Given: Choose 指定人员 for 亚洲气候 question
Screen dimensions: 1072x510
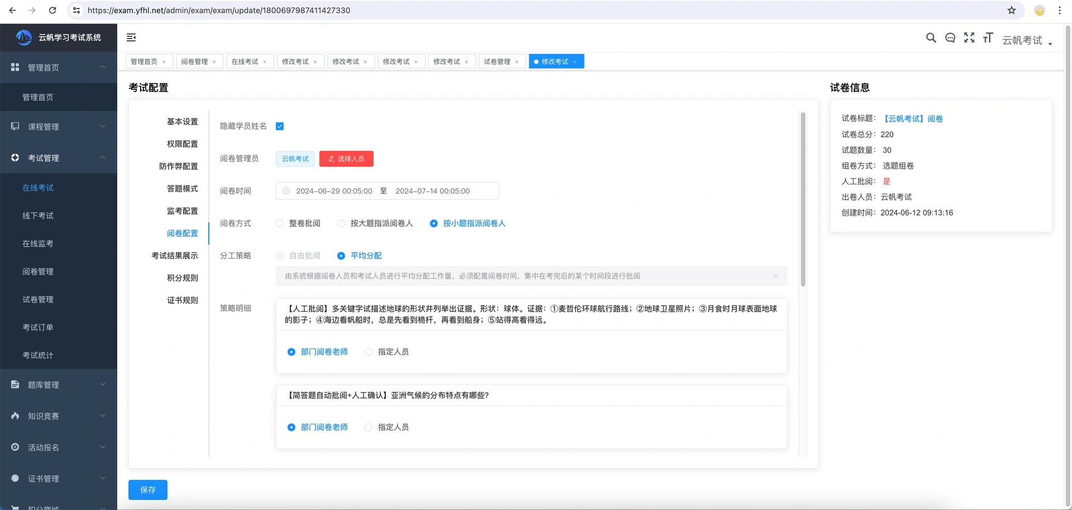Looking at the screenshot, I should tap(387, 427).
